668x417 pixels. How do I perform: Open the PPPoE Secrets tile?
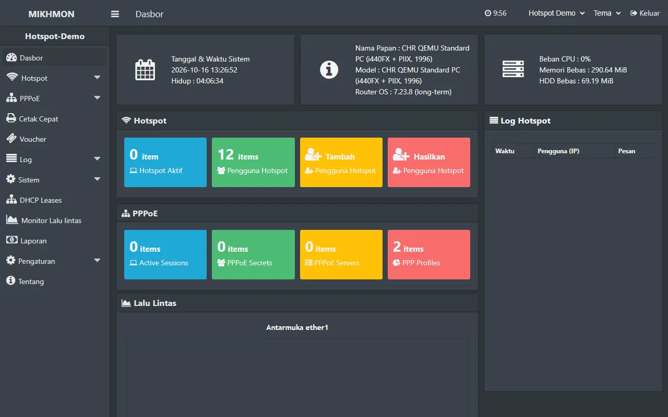point(253,254)
